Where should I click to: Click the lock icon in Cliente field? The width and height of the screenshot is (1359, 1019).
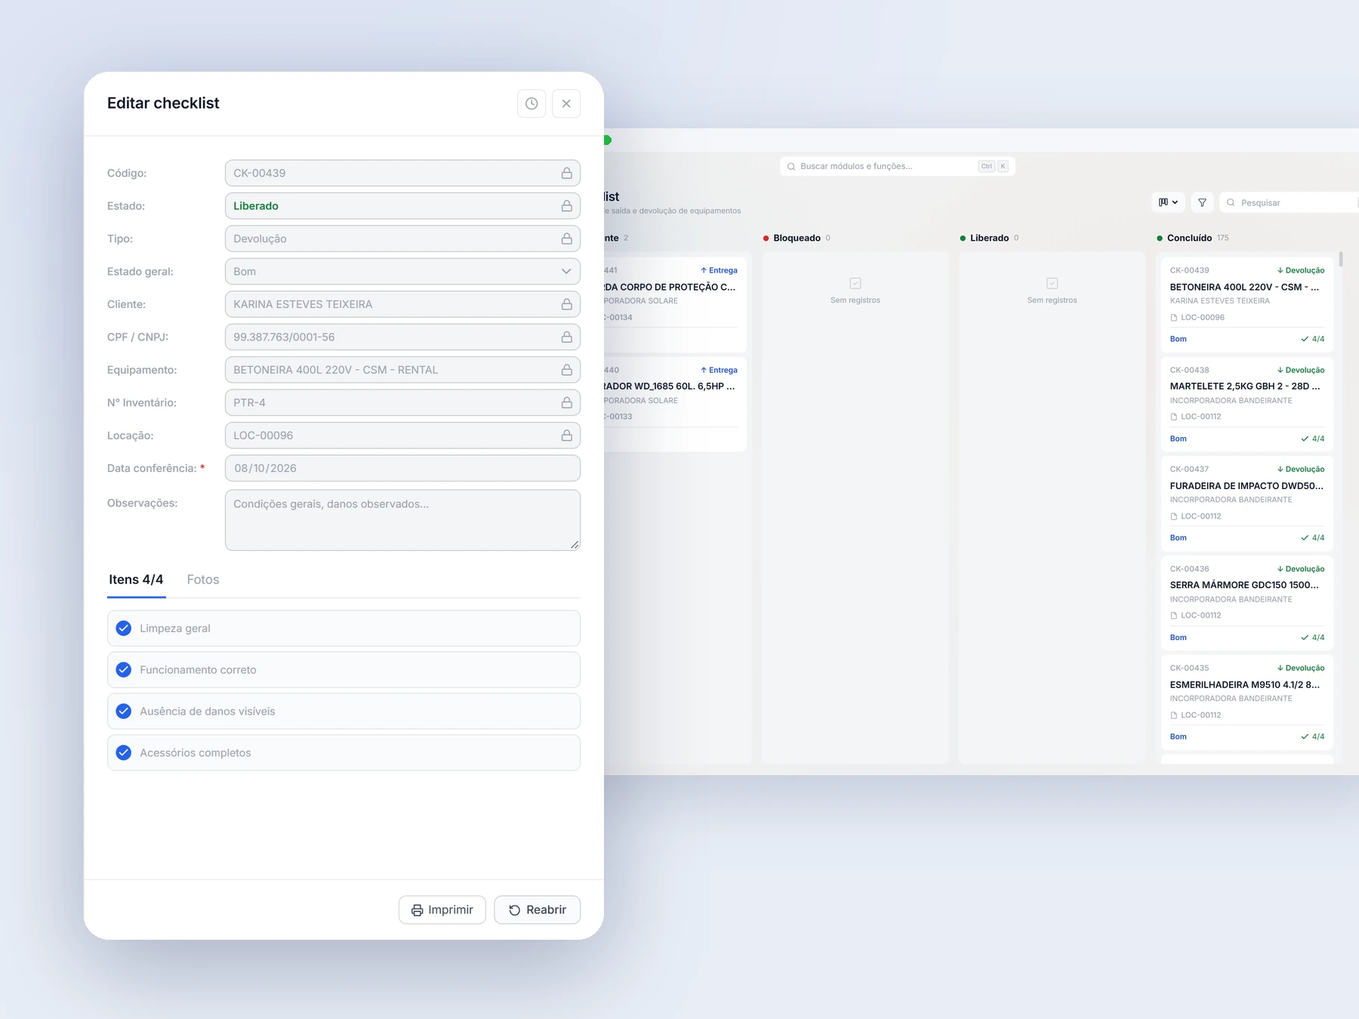point(566,304)
